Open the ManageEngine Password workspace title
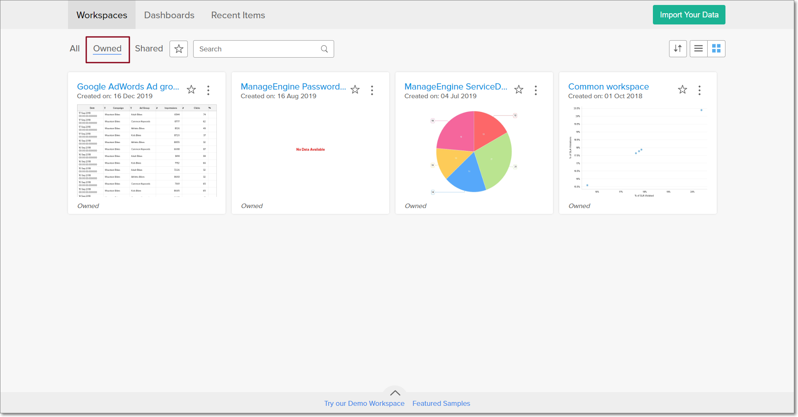 click(x=293, y=87)
